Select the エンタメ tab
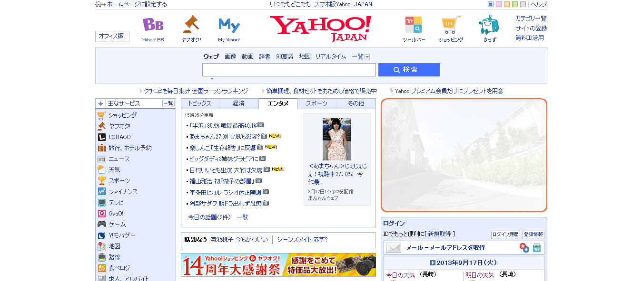This screenshot has width=642, height=281. click(x=278, y=103)
